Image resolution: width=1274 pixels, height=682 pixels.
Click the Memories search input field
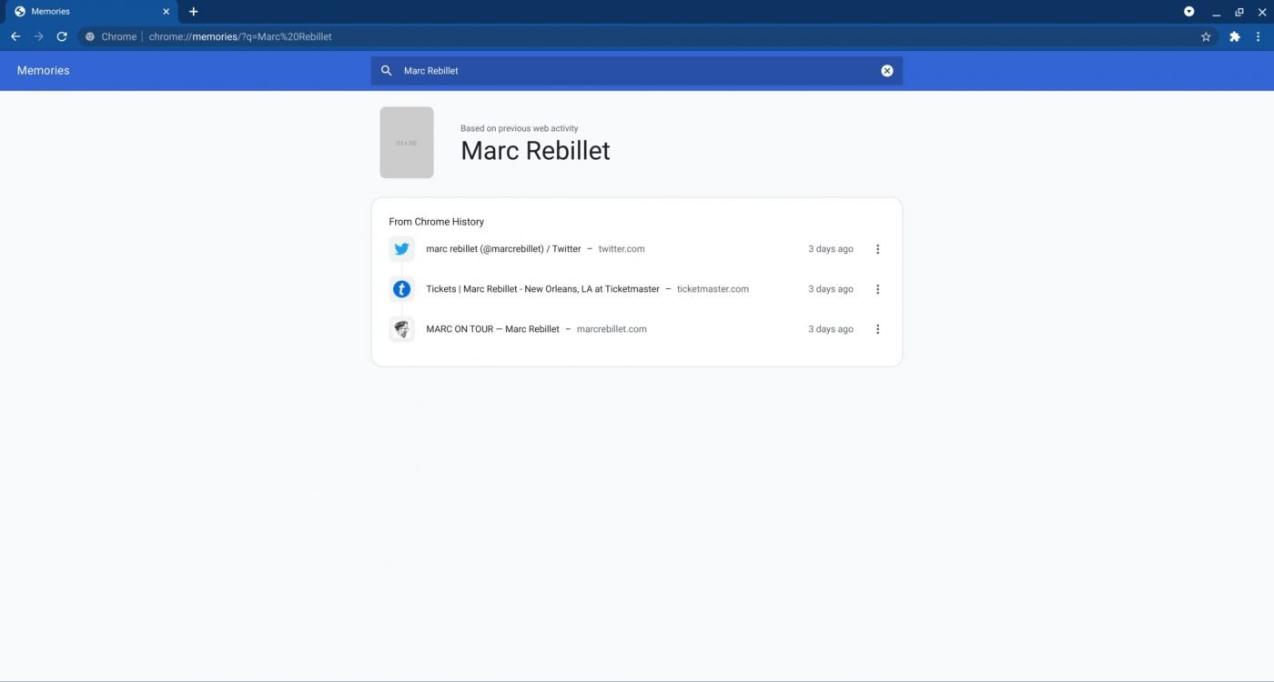point(637,71)
